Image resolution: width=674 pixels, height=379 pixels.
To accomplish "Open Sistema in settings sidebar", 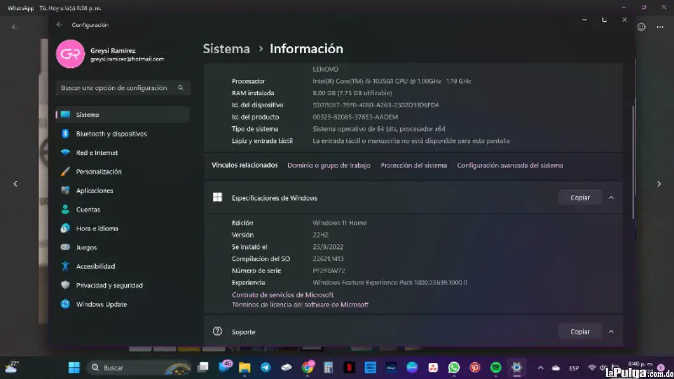I will (x=123, y=115).
